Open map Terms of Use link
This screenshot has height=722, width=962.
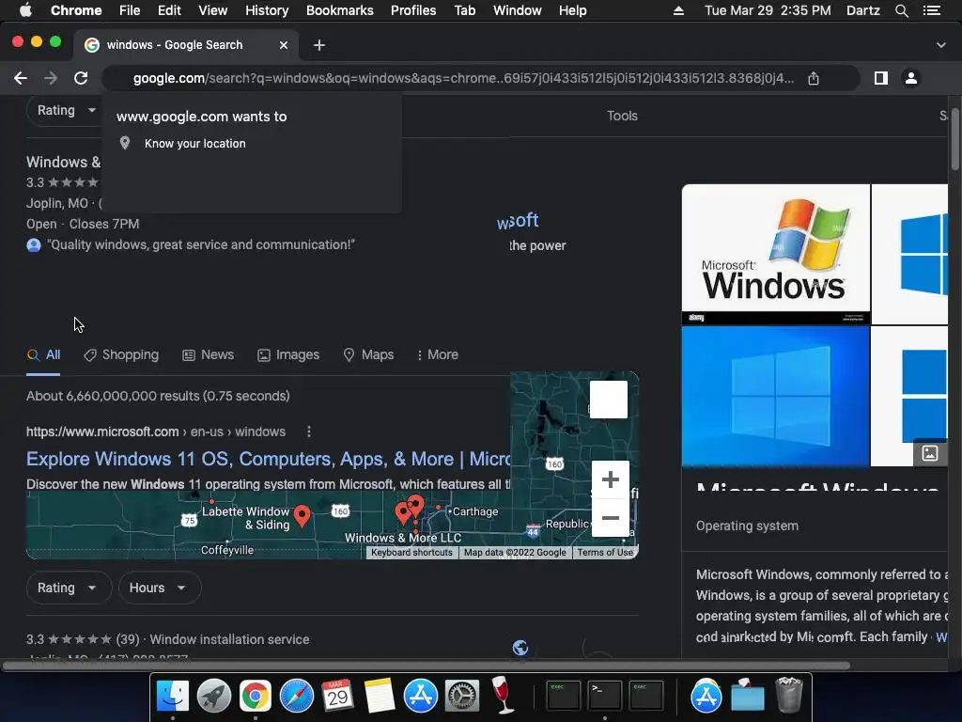coord(605,553)
